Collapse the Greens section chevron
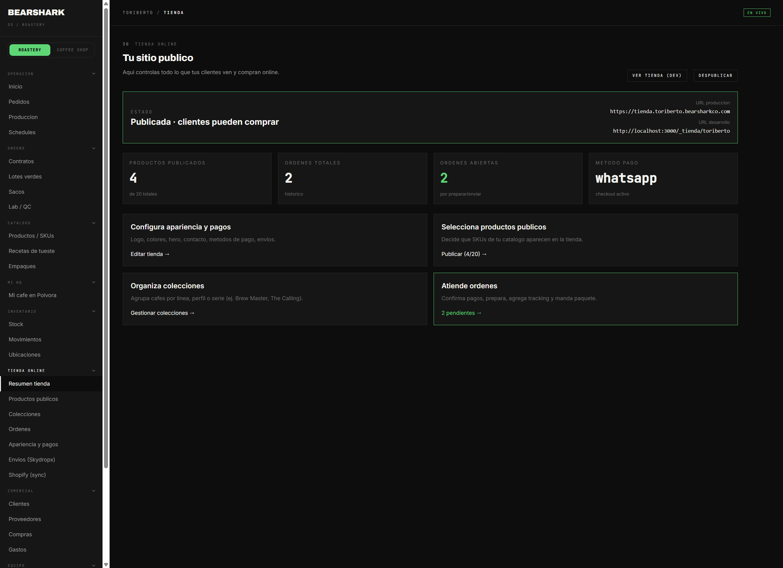 [x=94, y=148]
